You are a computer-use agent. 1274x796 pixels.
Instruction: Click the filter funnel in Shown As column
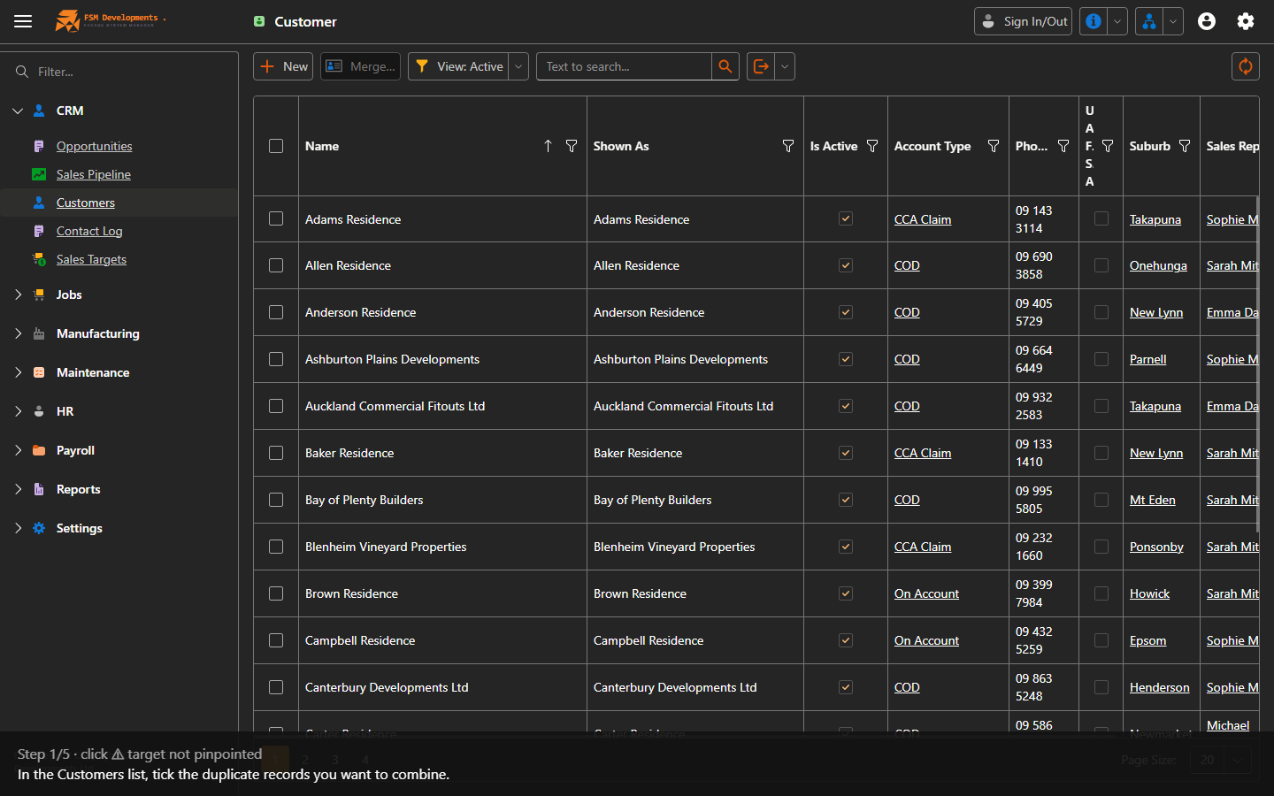(788, 146)
